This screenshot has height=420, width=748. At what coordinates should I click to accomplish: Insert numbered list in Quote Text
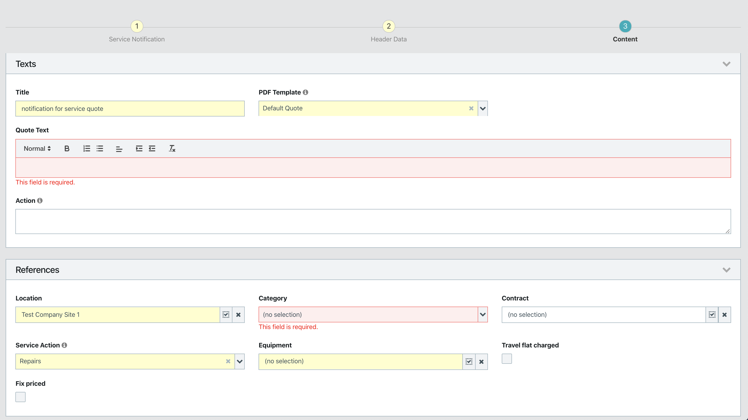[87, 149]
